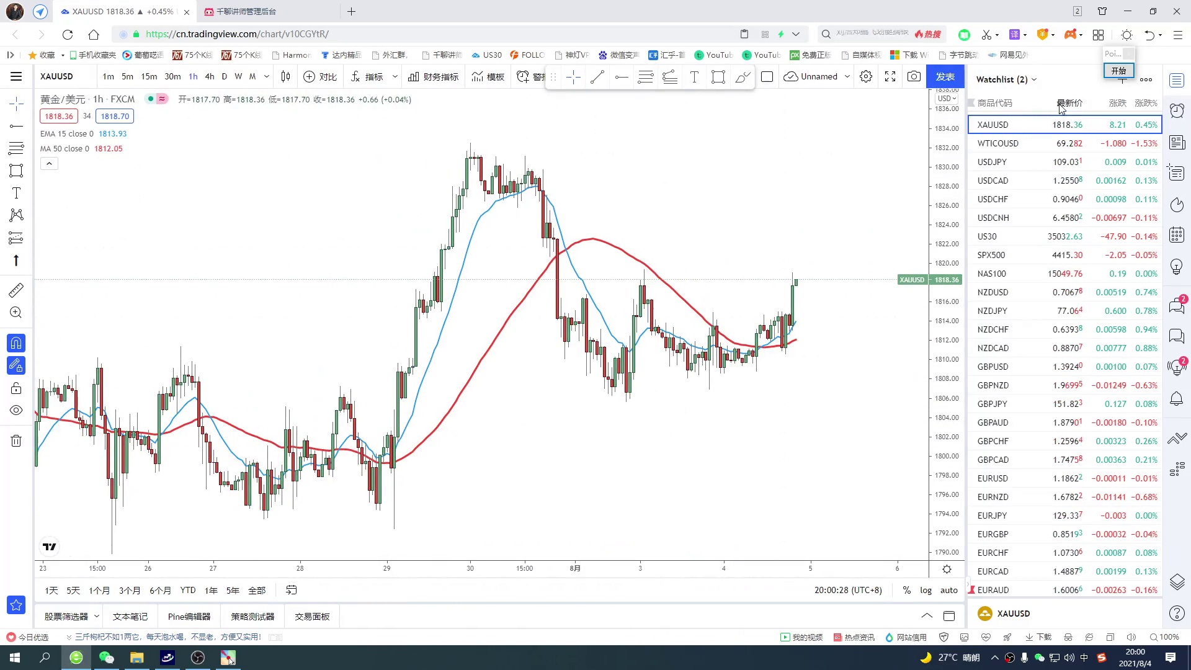This screenshot has width=1191, height=670.
Task: Toggle magnet mode on drawing toolbar
Action: 16,343
